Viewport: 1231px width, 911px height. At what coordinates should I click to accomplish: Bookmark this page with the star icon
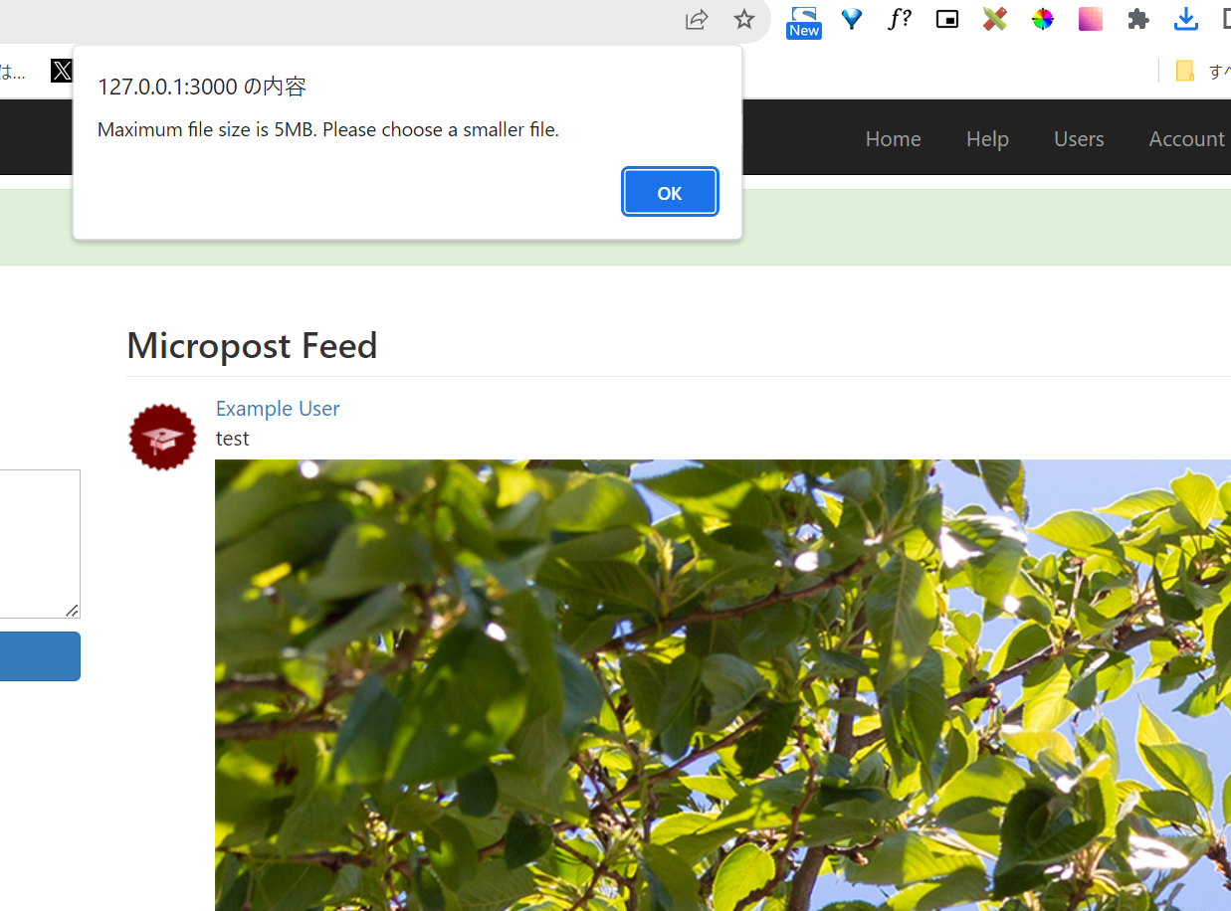pos(744,19)
